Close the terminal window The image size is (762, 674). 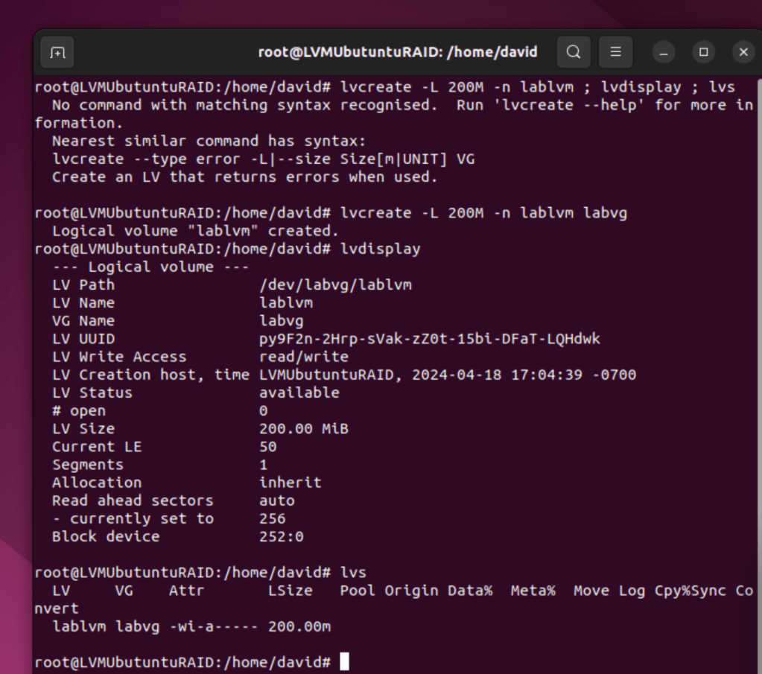[x=743, y=52]
